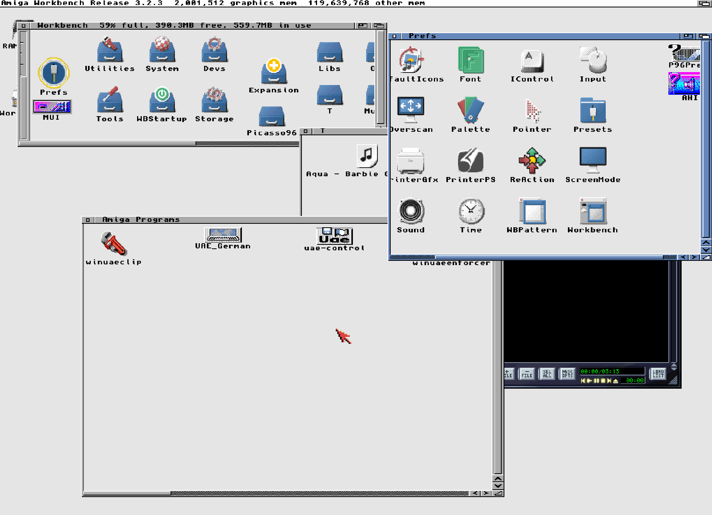Select the UAE_German icon
Viewport: 712px width, 515px height.
click(x=223, y=235)
